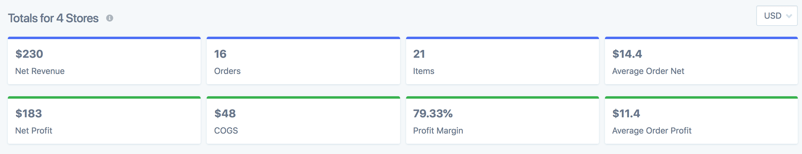Click the chevron arrow in the USD selector

pos(789,16)
